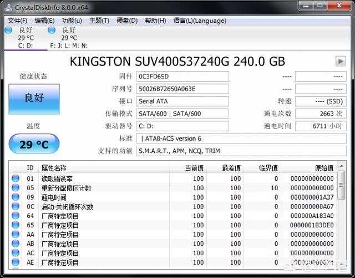The width and height of the screenshot is (355, 278).
Task: Click the 原始值 column header
Action: 309,168
